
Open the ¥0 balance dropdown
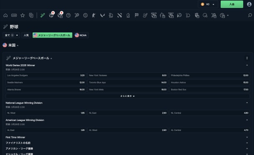point(208,5)
